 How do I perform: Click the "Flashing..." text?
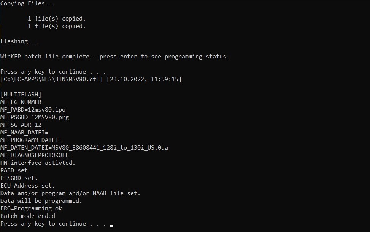[x=19, y=41]
